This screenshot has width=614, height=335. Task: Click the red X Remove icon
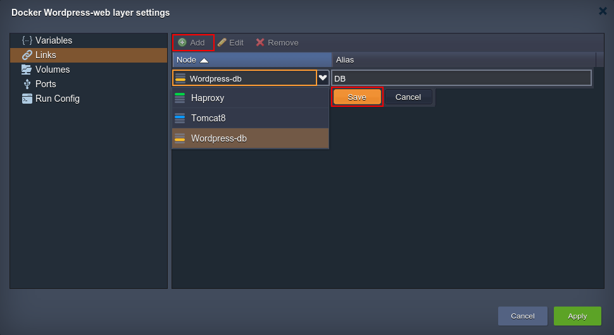[260, 42]
